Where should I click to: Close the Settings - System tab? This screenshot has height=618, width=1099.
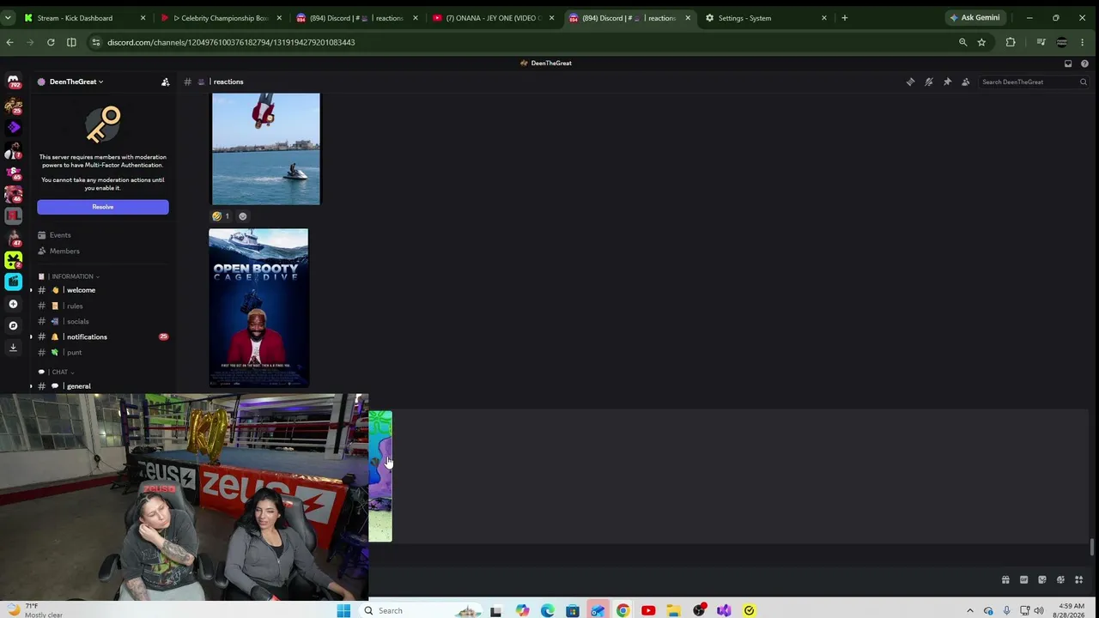[824, 18]
